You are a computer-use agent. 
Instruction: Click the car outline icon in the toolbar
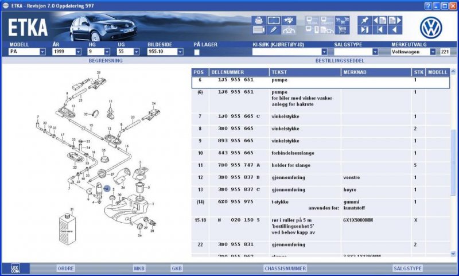point(290,30)
